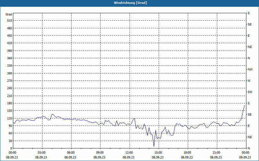Pick the 420 left axis label

[x=10, y=43]
